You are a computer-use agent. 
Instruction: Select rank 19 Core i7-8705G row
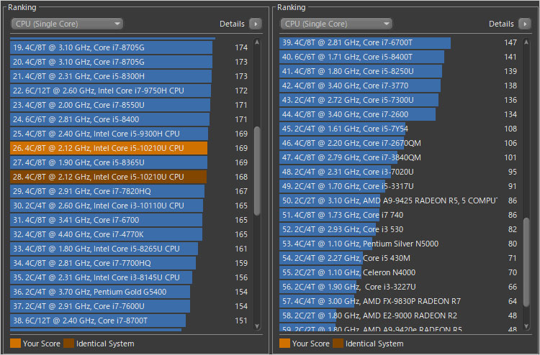pyautogui.click(x=108, y=47)
